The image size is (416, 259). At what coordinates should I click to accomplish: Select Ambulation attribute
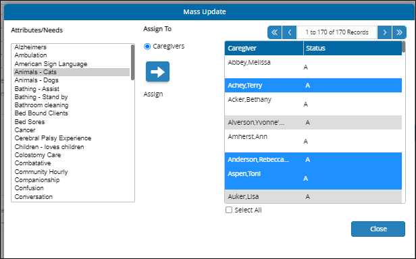pos(72,55)
